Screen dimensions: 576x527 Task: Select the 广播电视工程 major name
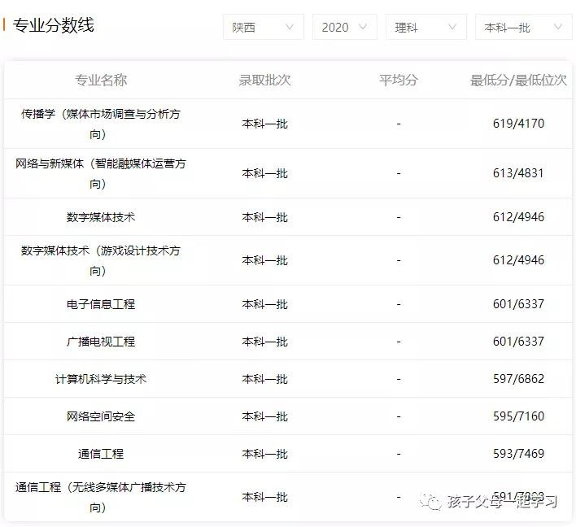pos(101,342)
